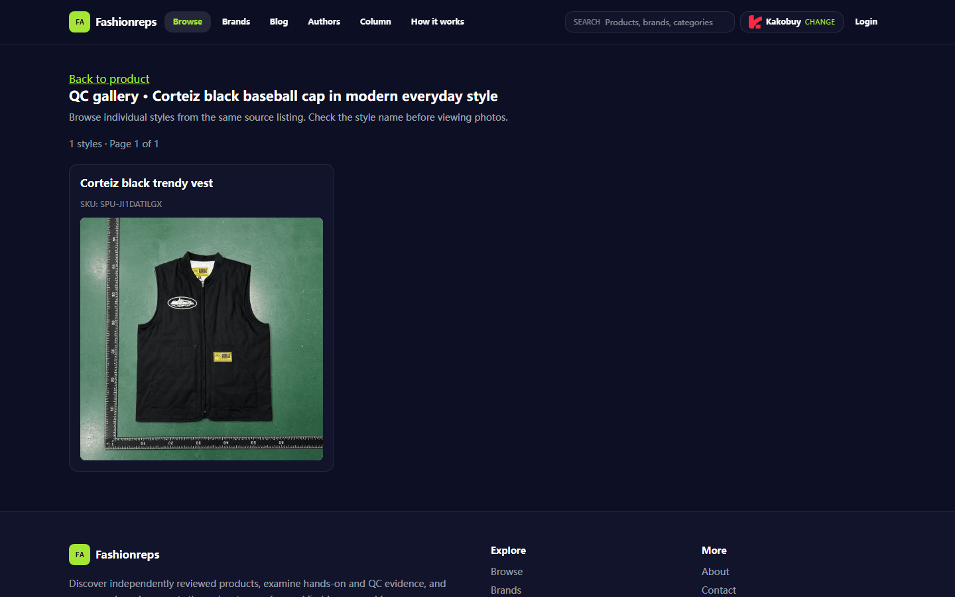Open the footer Browse link
The height and width of the screenshot is (597, 955).
pos(507,572)
